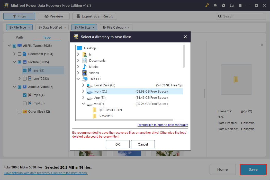
Task: Expand the Document (1994) tree node
Action: (x=14, y=54)
